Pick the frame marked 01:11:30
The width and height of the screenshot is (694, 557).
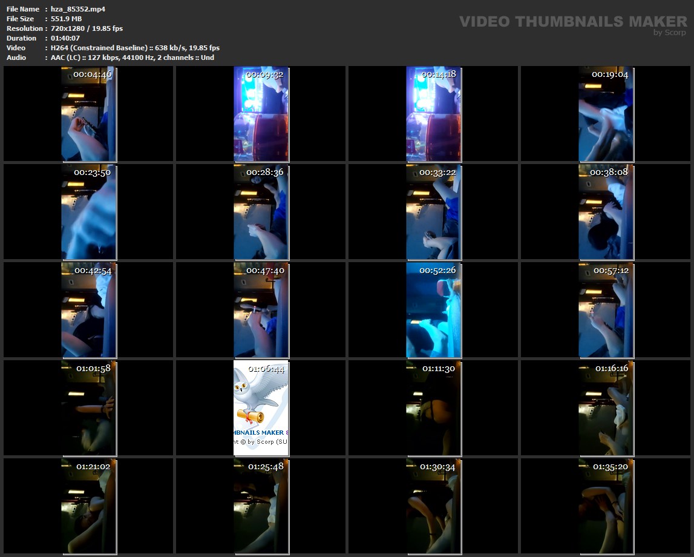pyautogui.click(x=434, y=408)
